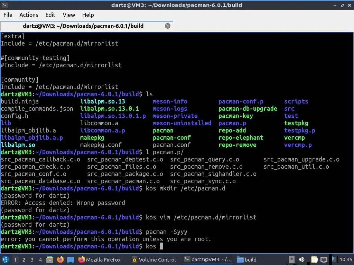This screenshot has width=354, height=265.
Task: Switch to the Mozilla Firefox taskbar window
Action: [x=99, y=259]
